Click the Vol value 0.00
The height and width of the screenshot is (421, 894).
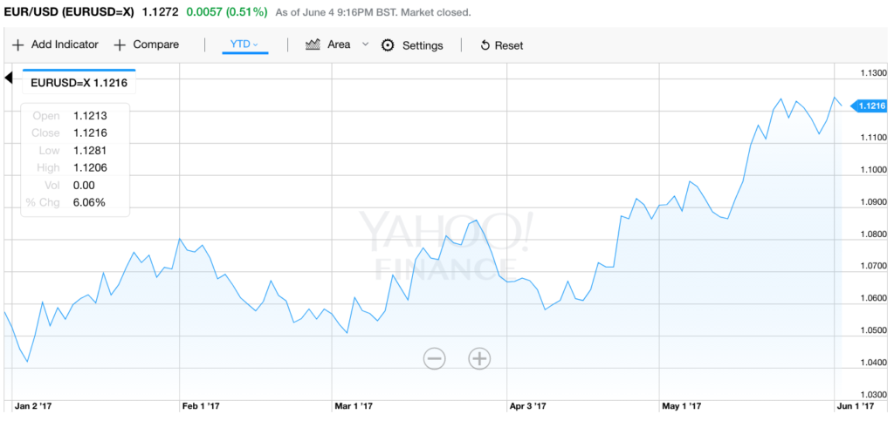point(84,185)
